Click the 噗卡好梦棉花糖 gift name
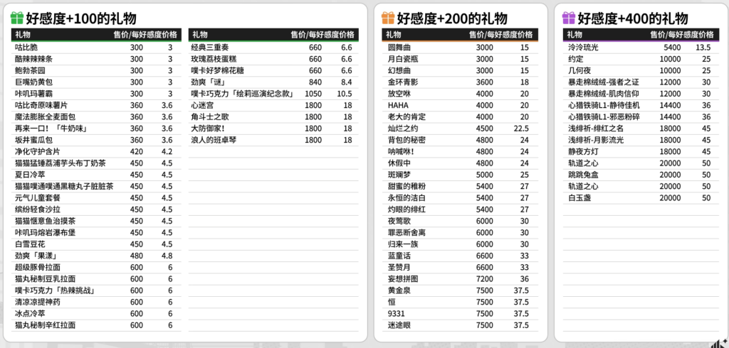The height and width of the screenshot is (348, 729). point(218,70)
